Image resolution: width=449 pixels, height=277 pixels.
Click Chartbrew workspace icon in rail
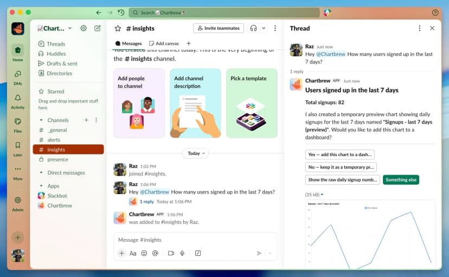coord(18,29)
